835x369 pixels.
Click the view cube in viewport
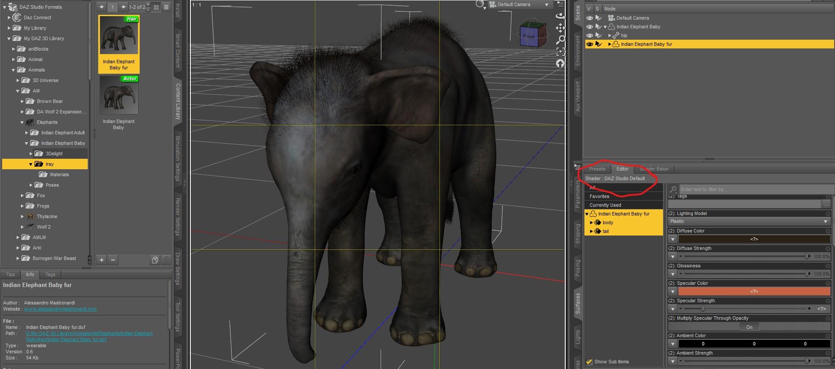533,34
